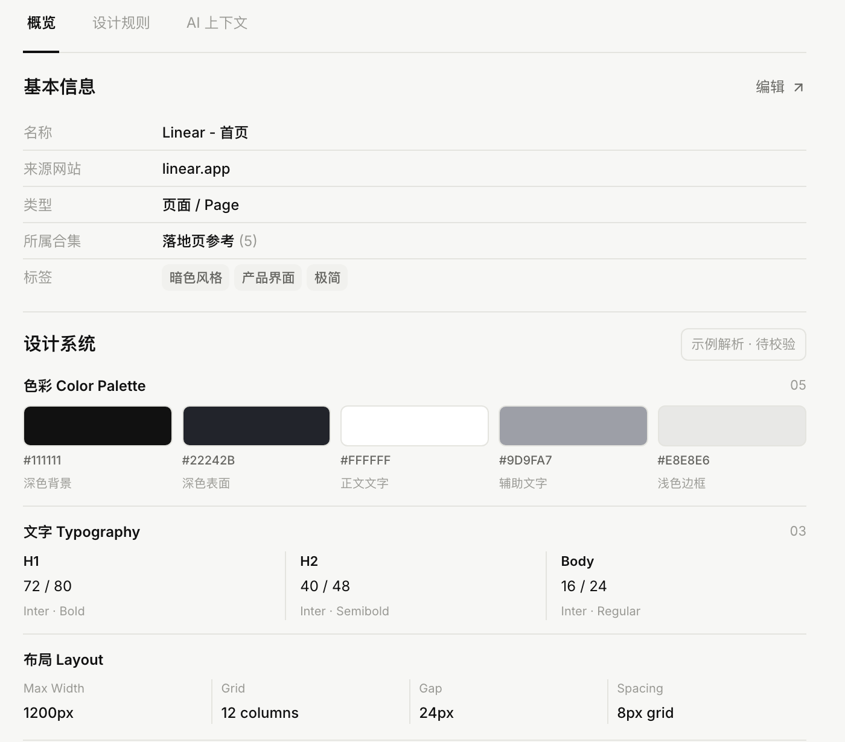Click the 布局 Layout heading
This screenshot has width=845, height=742.
point(63,660)
